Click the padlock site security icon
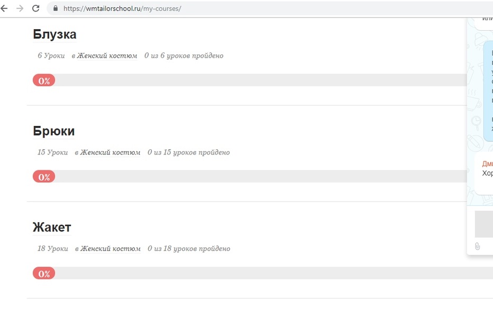The height and width of the screenshot is (317, 493). [56, 8]
